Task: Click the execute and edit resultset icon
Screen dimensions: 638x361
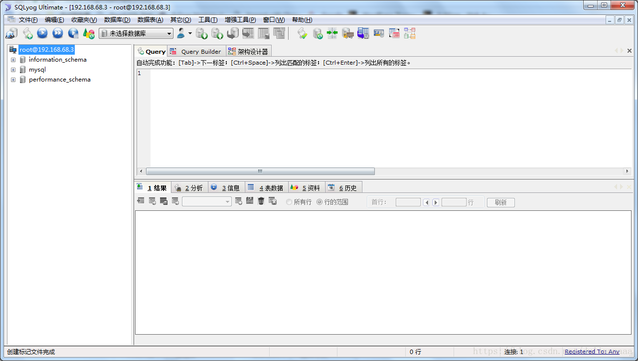Action: (x=73, y=33)
